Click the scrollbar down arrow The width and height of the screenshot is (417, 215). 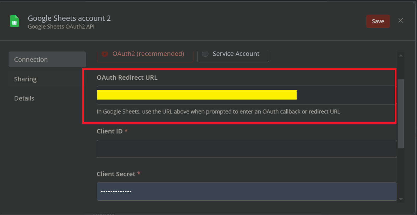pyautogui.click(x=401, y=199)
